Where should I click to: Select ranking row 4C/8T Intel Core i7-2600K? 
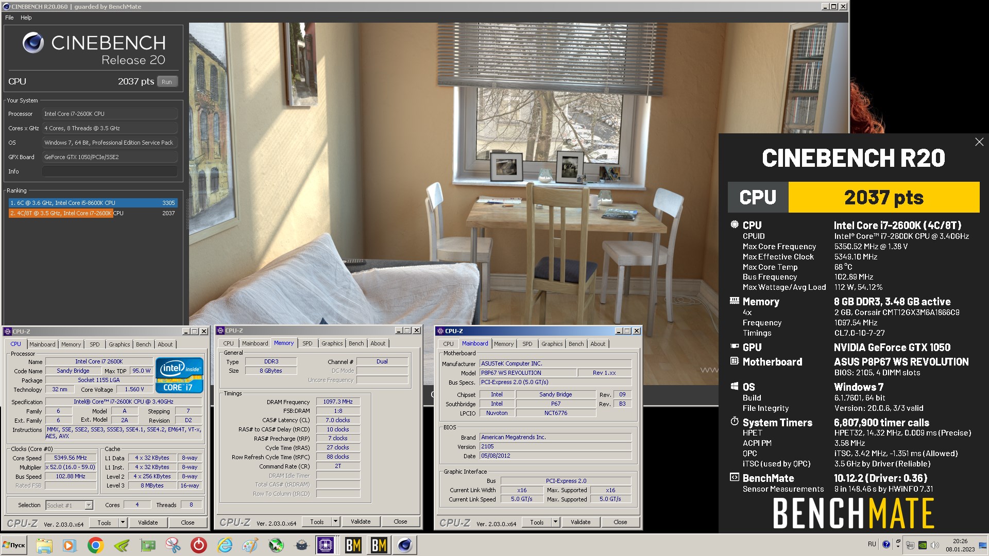(93, 213)
